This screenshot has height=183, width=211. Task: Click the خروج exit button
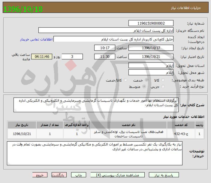click(x=40, y=175)
